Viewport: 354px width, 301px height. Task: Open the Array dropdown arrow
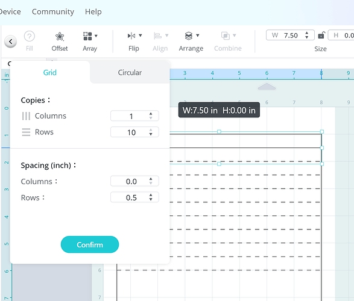click(x=96, y=36)
